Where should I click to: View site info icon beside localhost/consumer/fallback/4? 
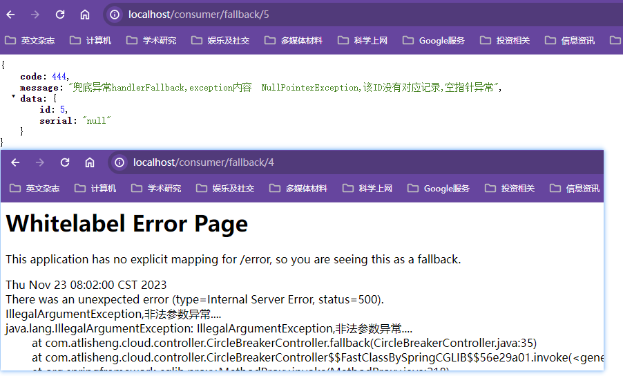coord(119,162)
